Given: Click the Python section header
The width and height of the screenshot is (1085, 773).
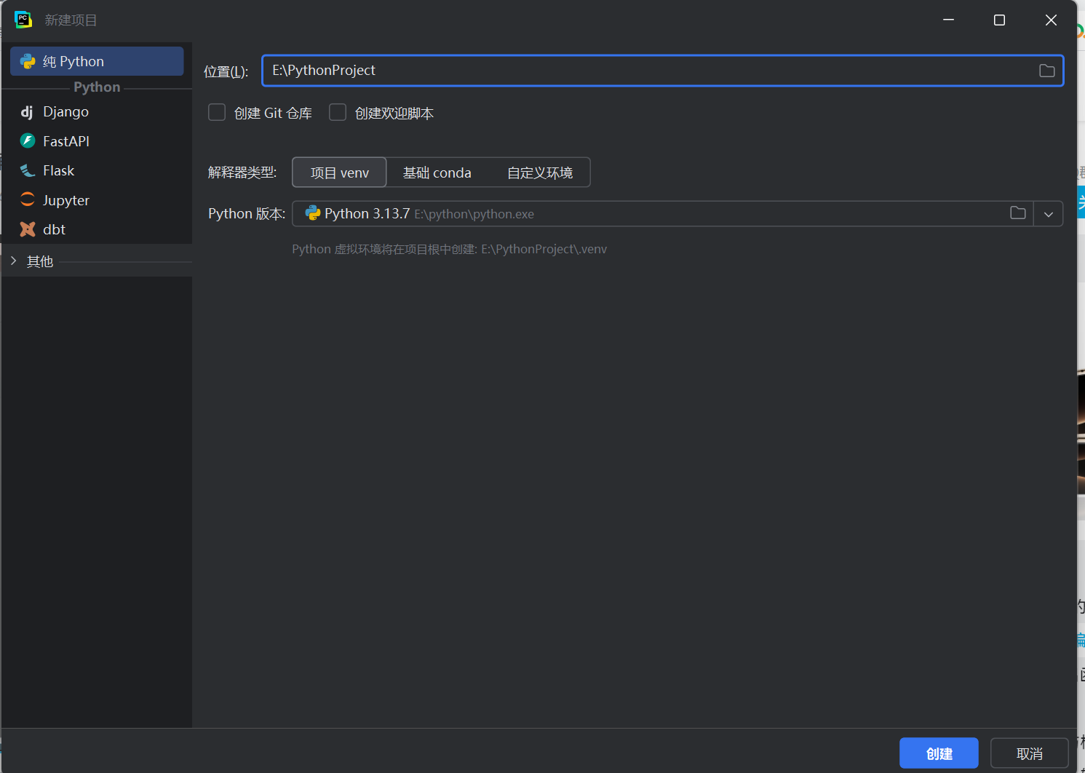Looking at the screenshot, I should pyautogui.click(x=97, y=87).
